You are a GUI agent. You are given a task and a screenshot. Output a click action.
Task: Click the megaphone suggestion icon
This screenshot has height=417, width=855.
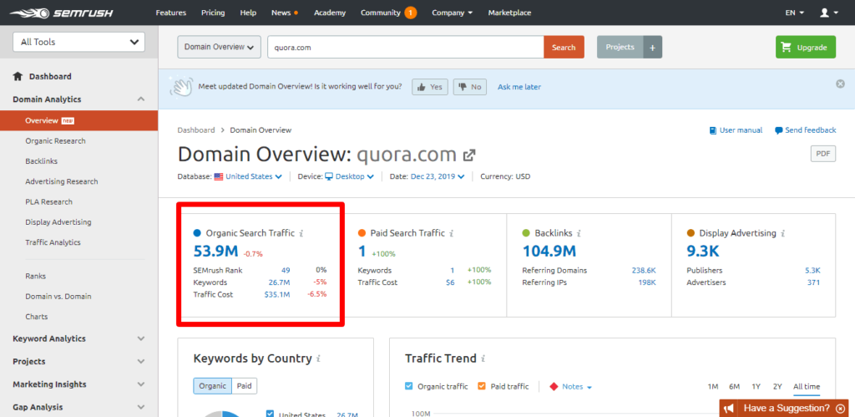point(729,409)
